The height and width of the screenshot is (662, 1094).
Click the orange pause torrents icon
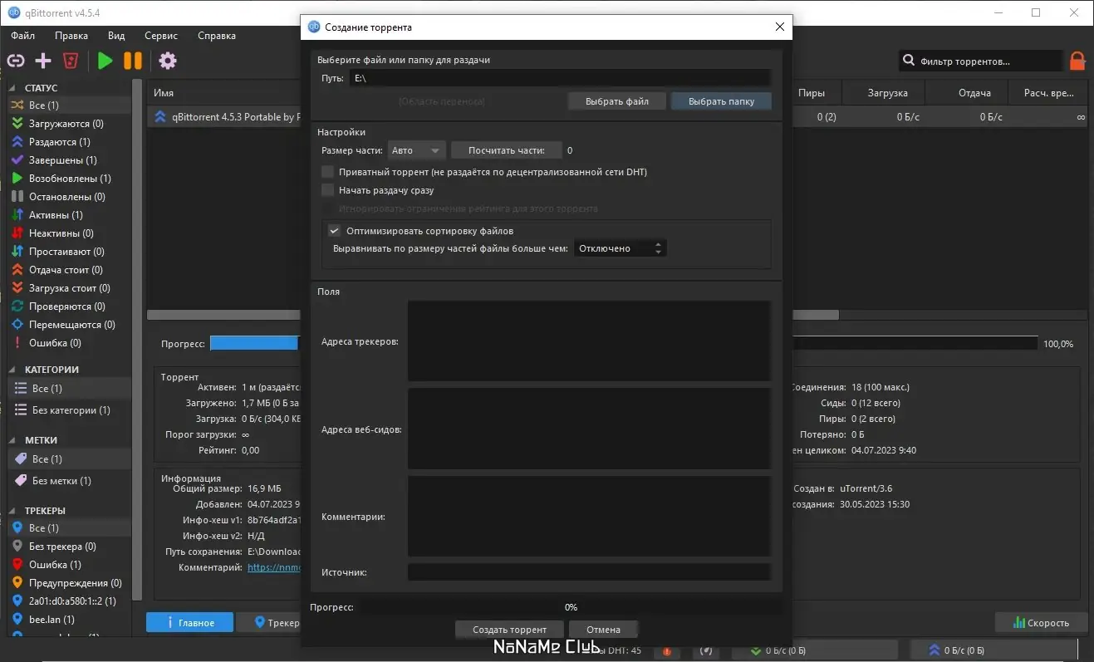[133, 60]
